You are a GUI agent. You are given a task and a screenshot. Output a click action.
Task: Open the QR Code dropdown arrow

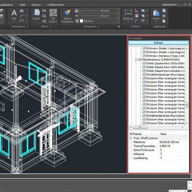pyautogui.click(x=56, y=21)
